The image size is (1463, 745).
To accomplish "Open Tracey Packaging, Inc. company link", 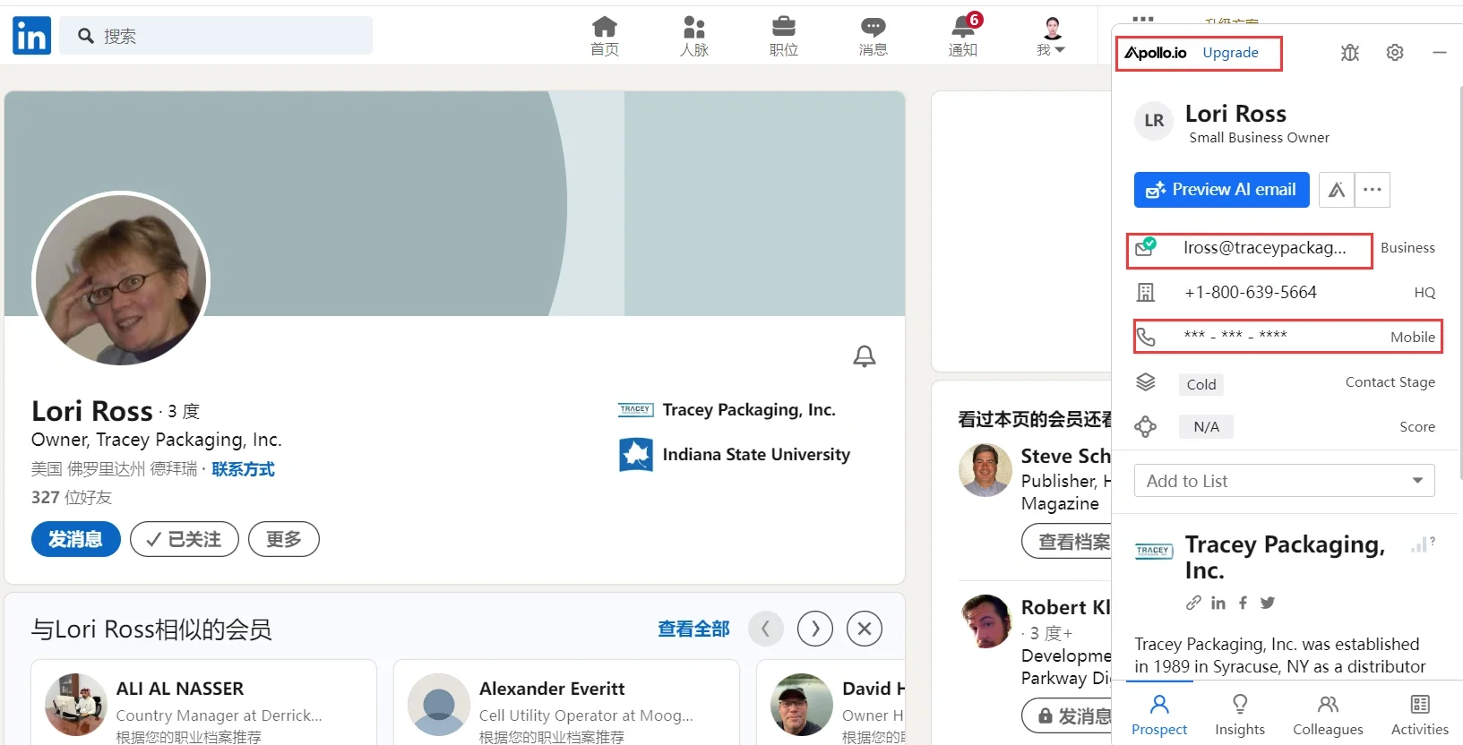I will point(727,410).
